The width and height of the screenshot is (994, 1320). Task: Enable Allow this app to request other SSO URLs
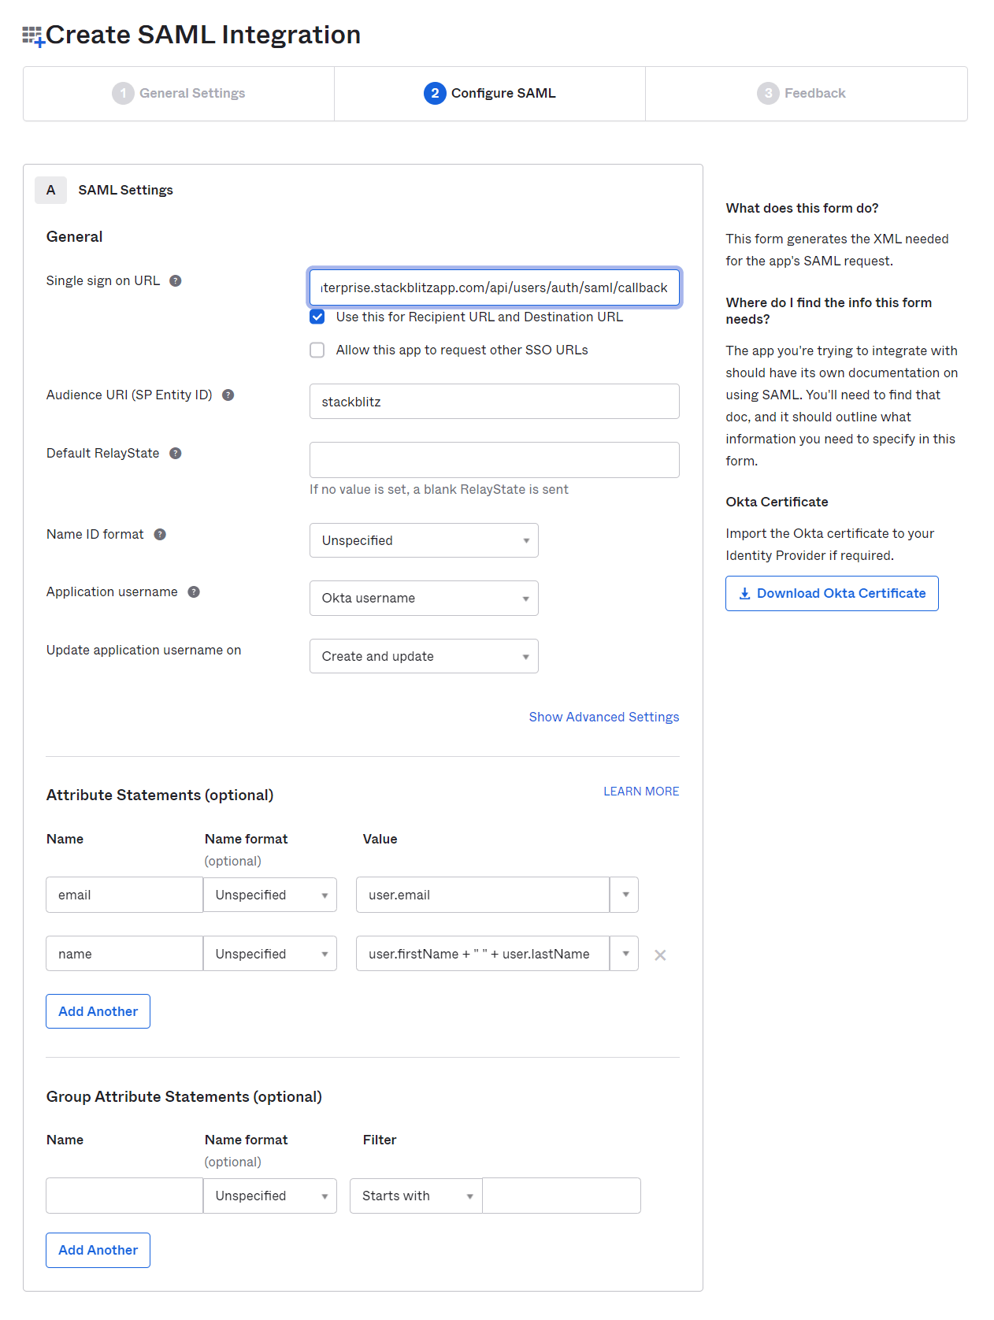point(317,350)
